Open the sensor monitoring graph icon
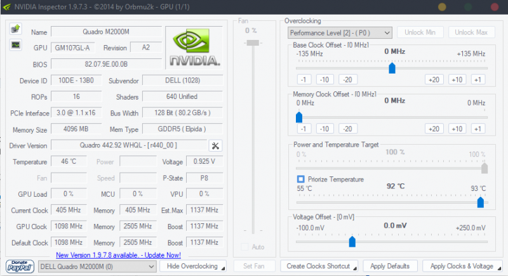This screenshot has height=276, width=508. click(x=15, y=44)
